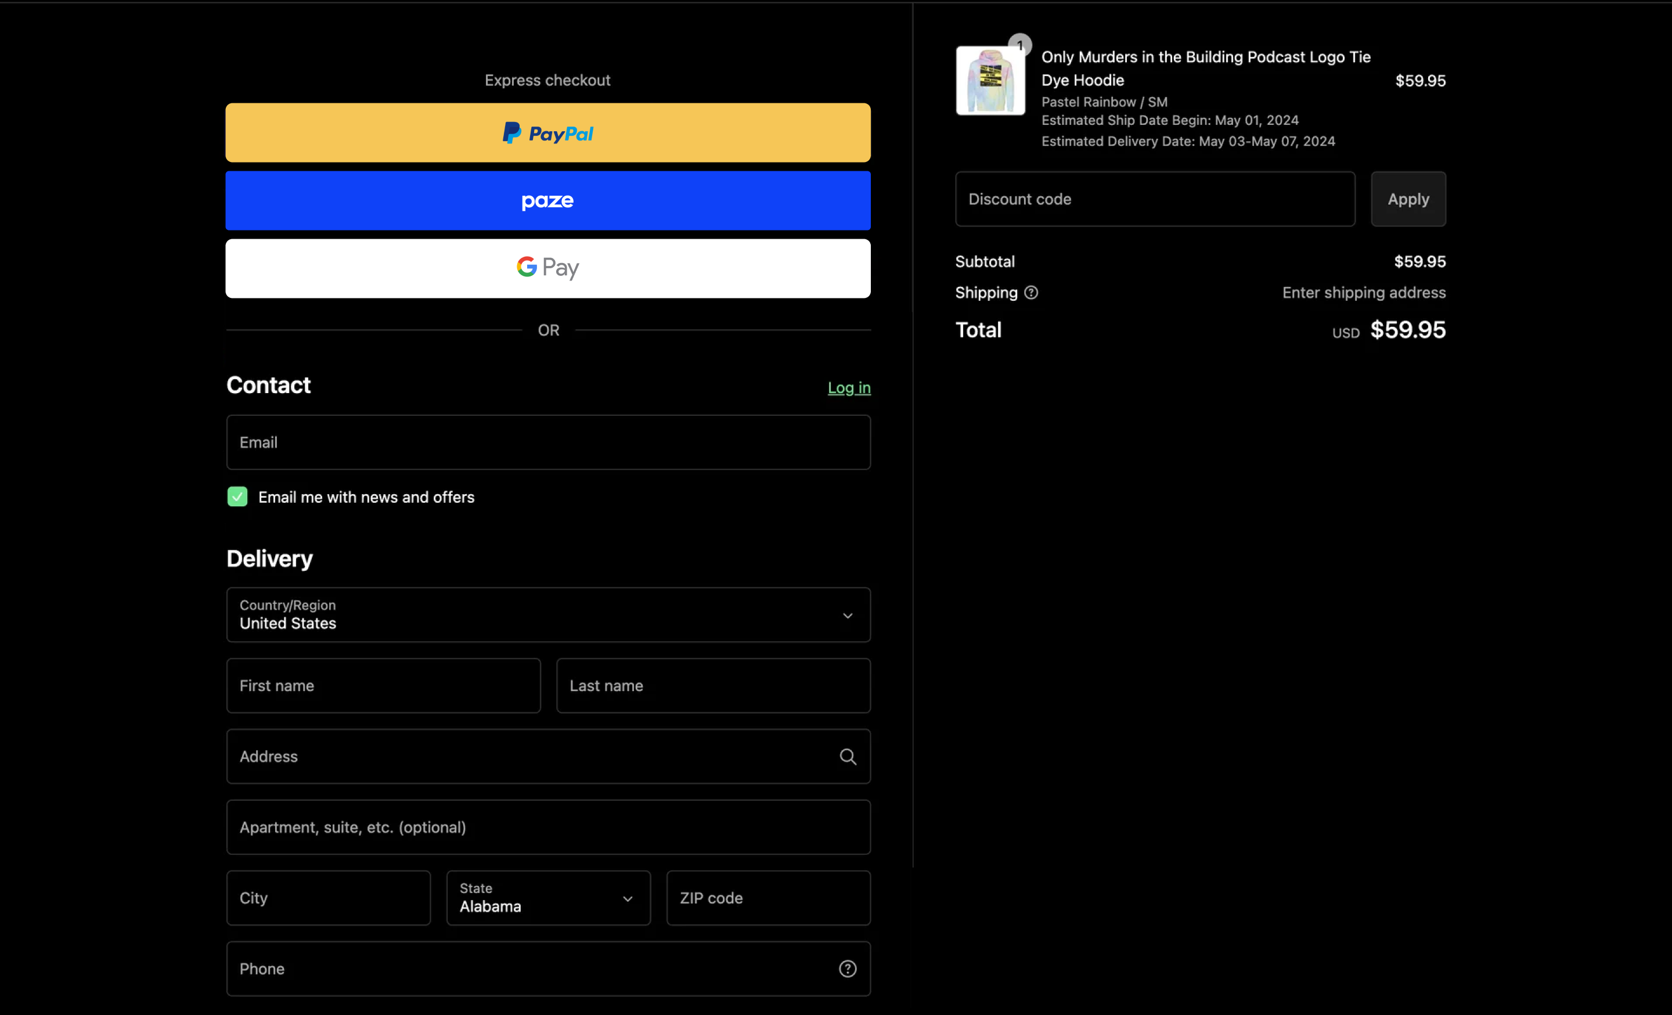Focus the Last name field
Image resolution: width=1672 pixels, height=1015 pixels.
coord(712,685)
